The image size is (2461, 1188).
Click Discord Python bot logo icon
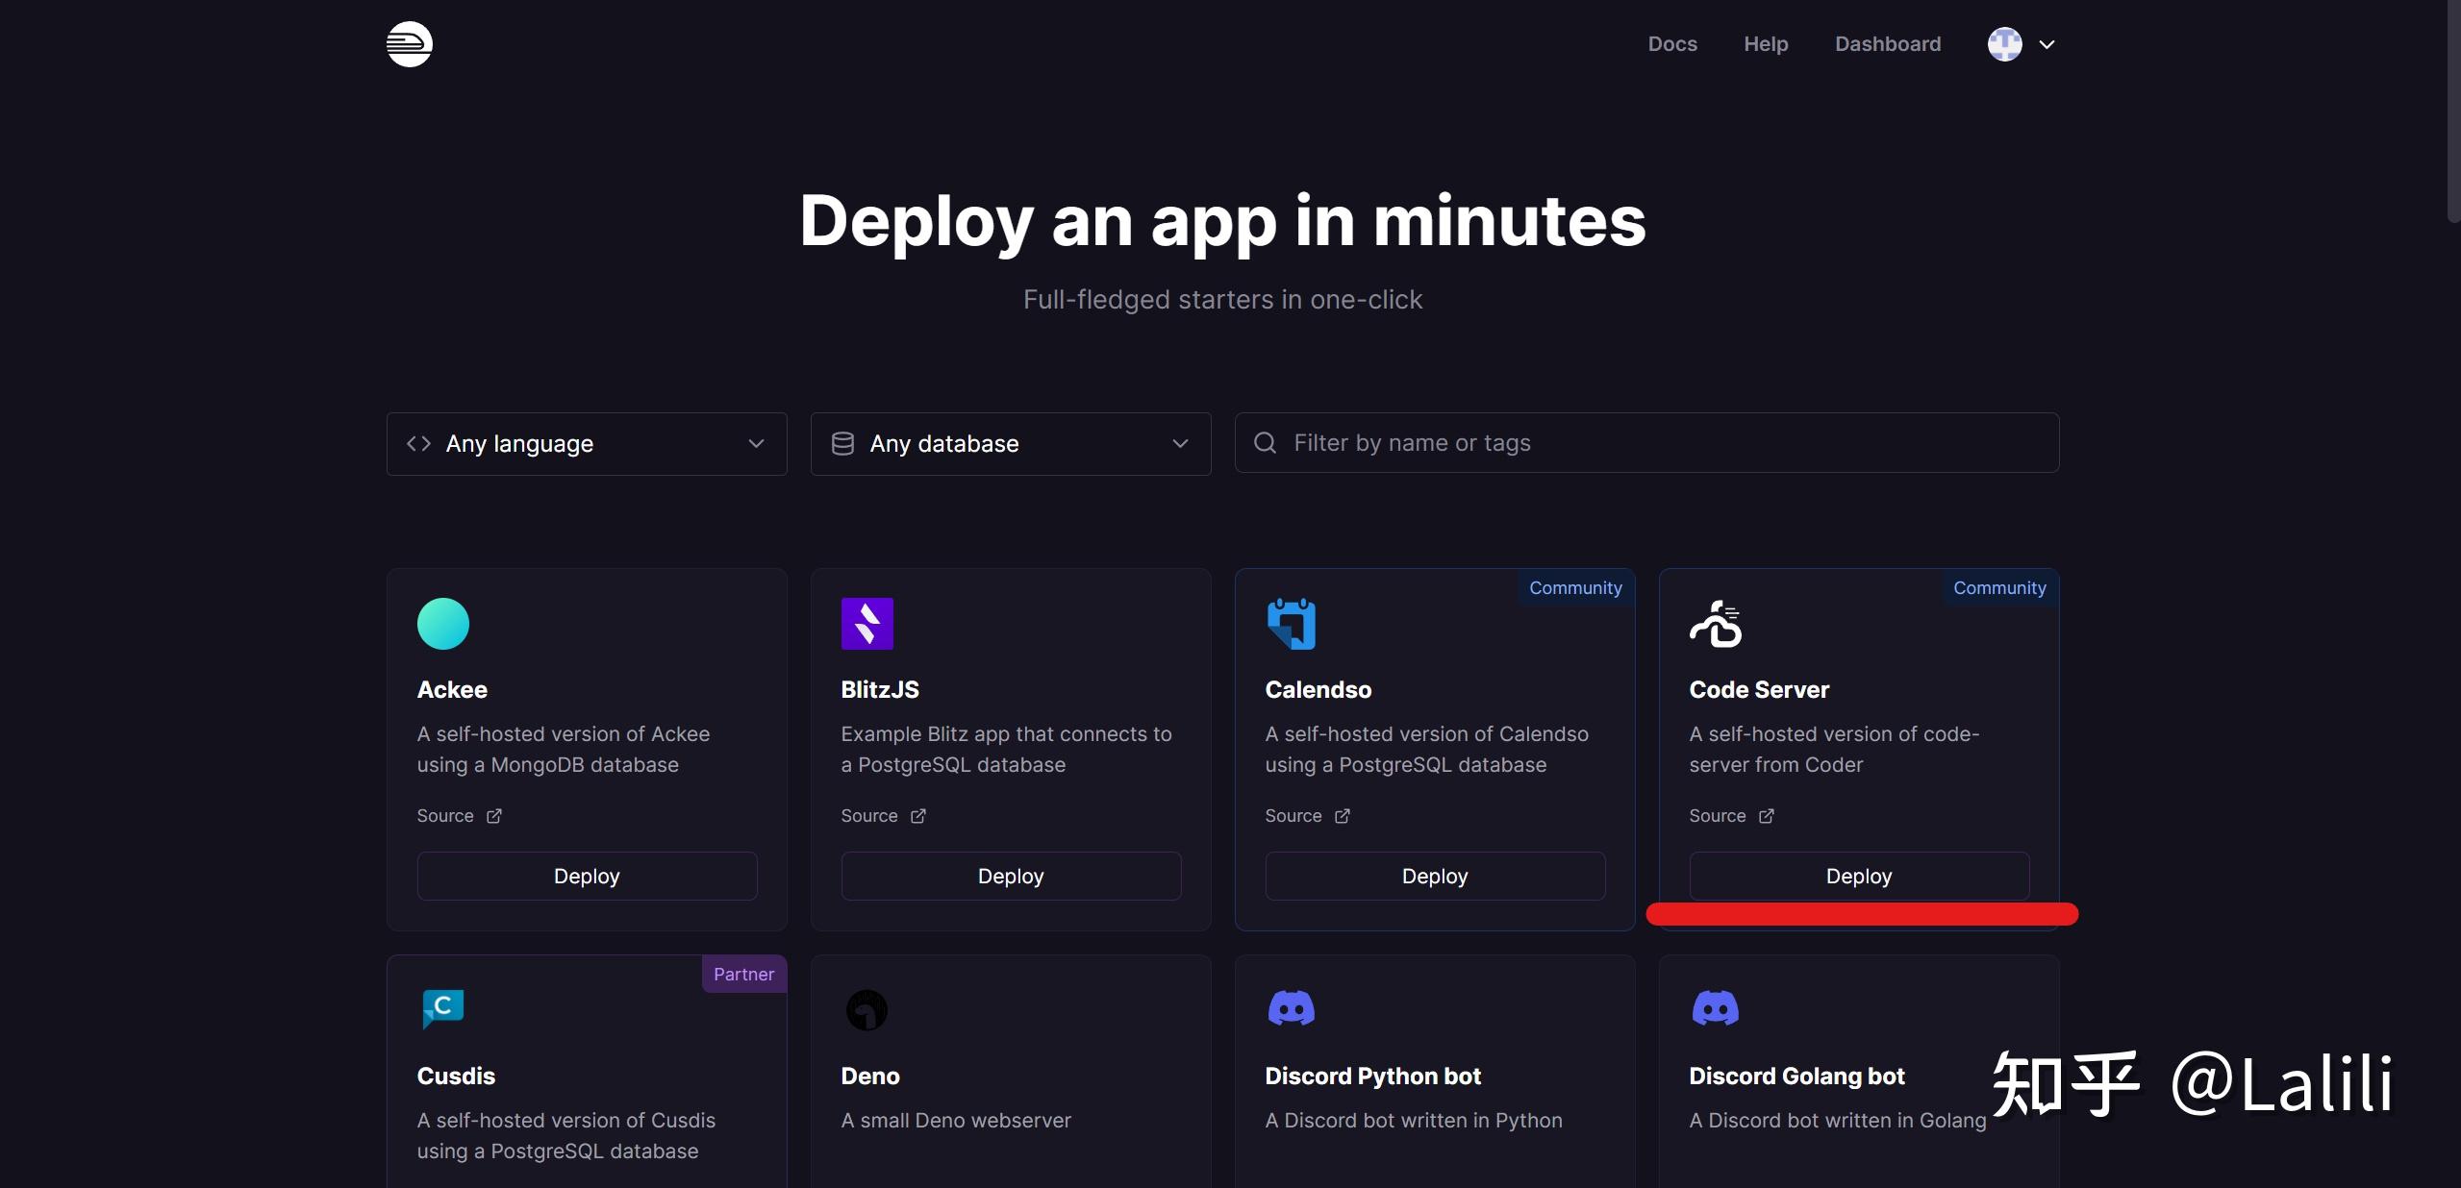point(1291,1009)
